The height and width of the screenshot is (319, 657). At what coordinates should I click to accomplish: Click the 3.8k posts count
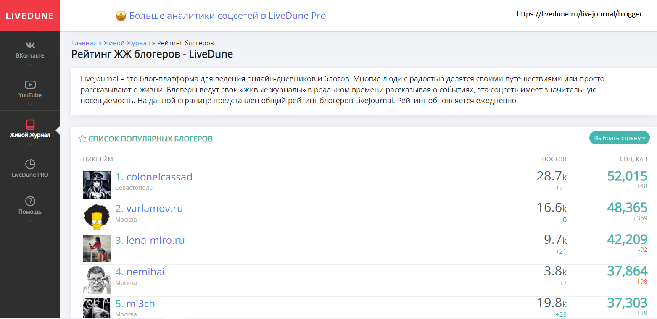555,271
